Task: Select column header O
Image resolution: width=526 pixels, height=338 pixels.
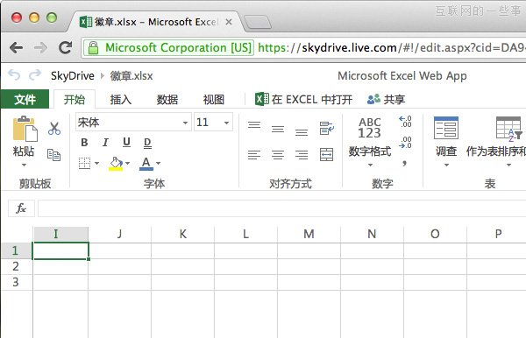Action: [x=435, y=234]
